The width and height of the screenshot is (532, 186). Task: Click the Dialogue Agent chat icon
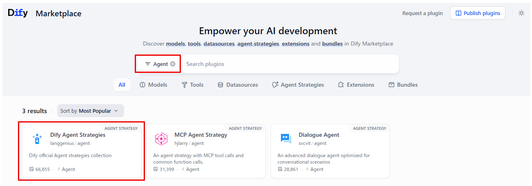pyautogui.click(x=285, y=139)
